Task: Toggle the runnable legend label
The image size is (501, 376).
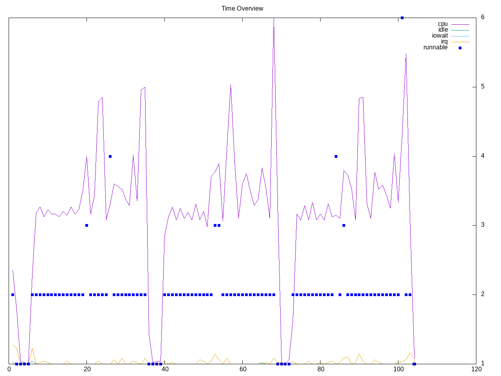Action: coord(435,47)
